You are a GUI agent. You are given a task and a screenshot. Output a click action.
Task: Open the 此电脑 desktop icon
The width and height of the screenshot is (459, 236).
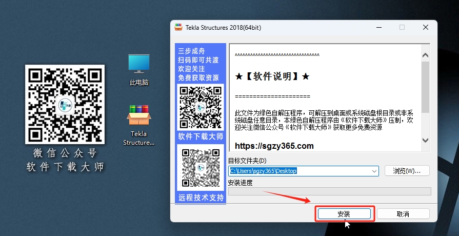tap(139, 70)
